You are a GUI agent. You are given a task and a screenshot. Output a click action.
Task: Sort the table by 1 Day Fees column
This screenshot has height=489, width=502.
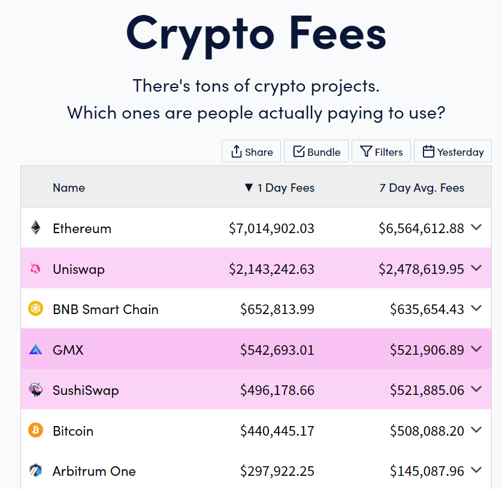pyautogui.click(x=280, y=188)
